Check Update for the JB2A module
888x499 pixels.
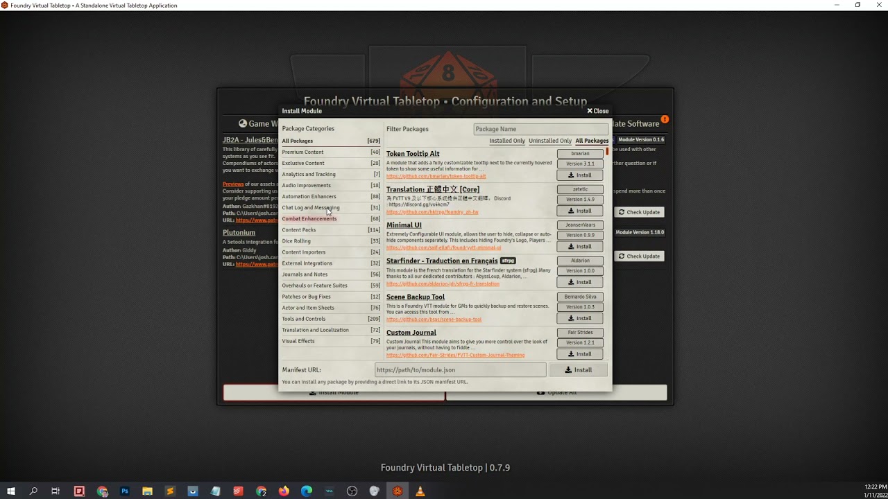(x=640, y=212)
